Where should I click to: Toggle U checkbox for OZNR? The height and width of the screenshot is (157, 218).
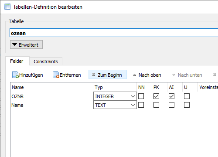(187, 96)
